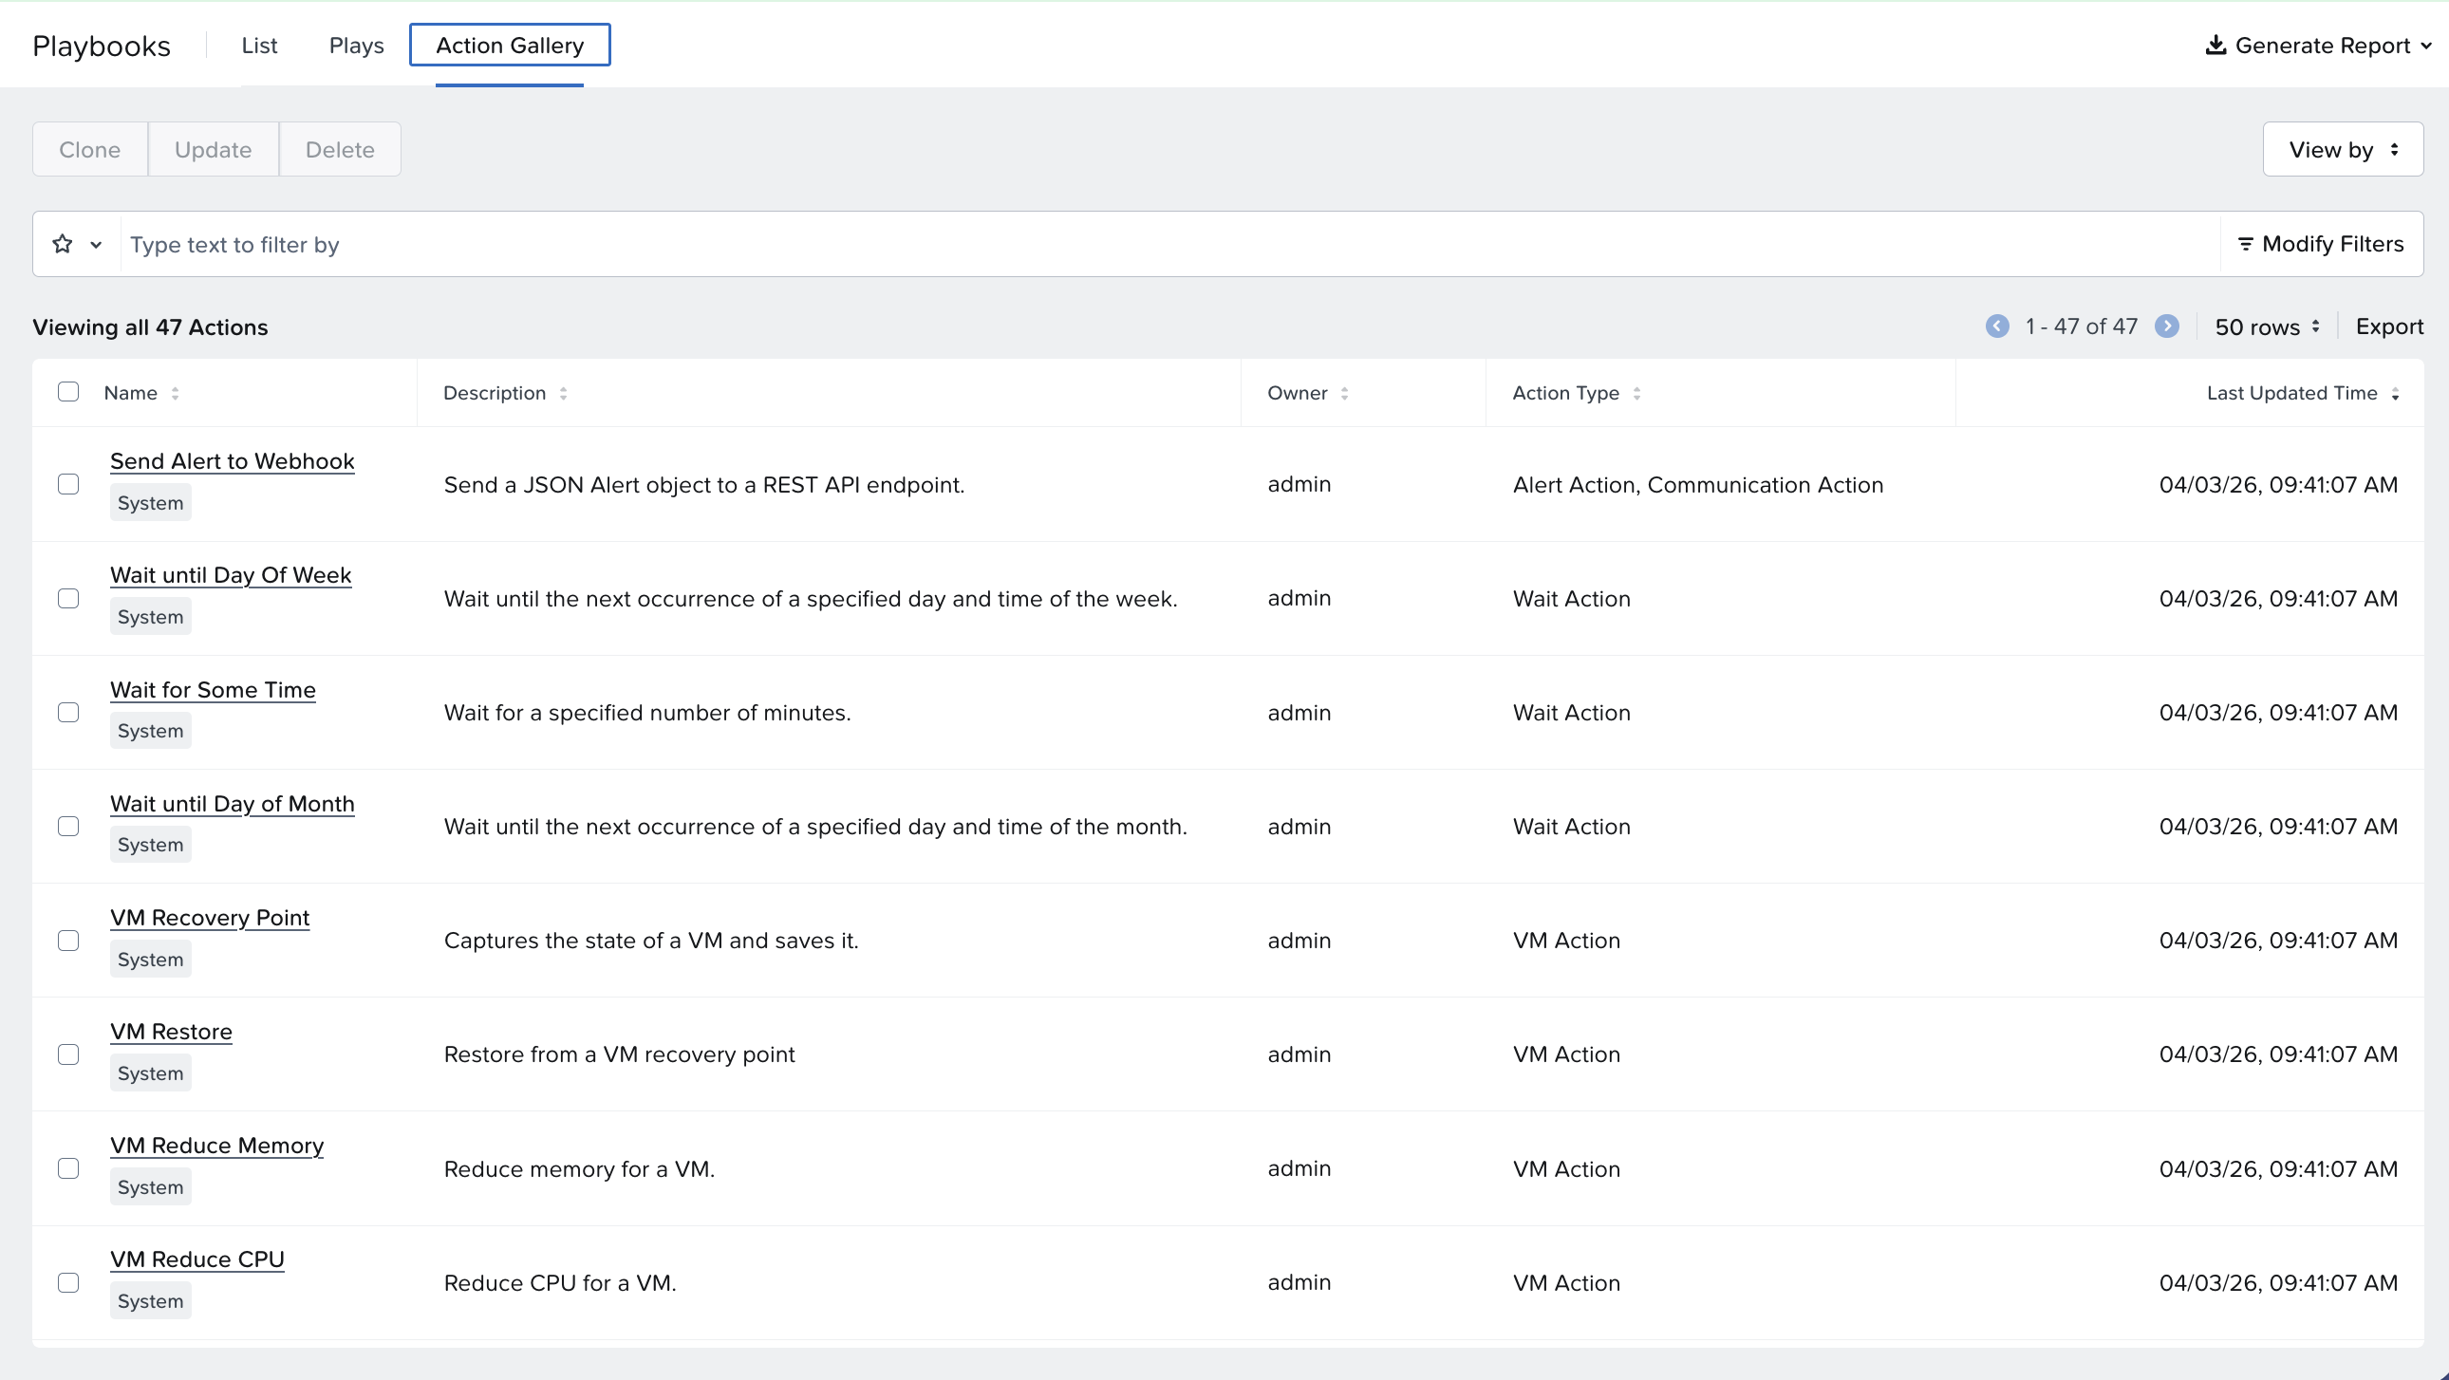Image resolution: width=2449 pixels, height=1380 pixels.
Task: Check Wait until Day of Month row
Action: 68,826
